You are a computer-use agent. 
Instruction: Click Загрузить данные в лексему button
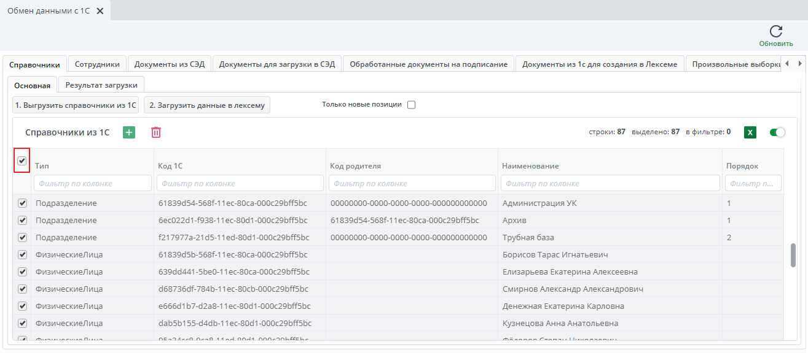[x=207, y=105]
